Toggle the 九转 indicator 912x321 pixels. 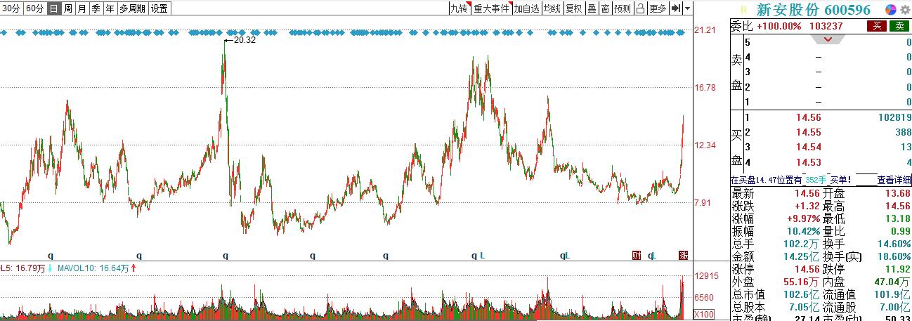[x=459, y=8]
